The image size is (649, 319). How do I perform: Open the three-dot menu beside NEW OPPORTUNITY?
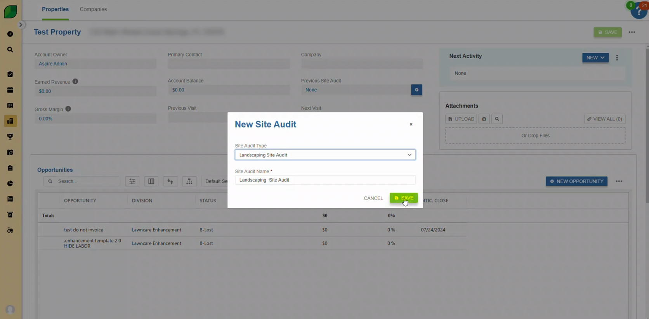(619, 181)
